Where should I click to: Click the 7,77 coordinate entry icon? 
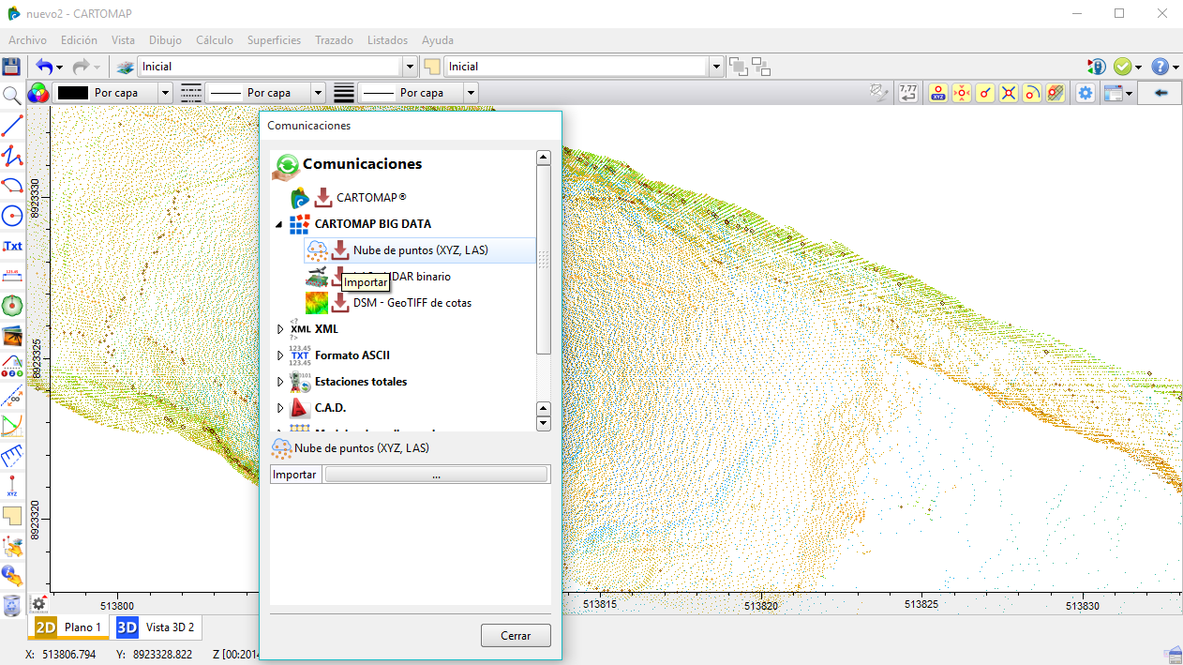point(907,93)
